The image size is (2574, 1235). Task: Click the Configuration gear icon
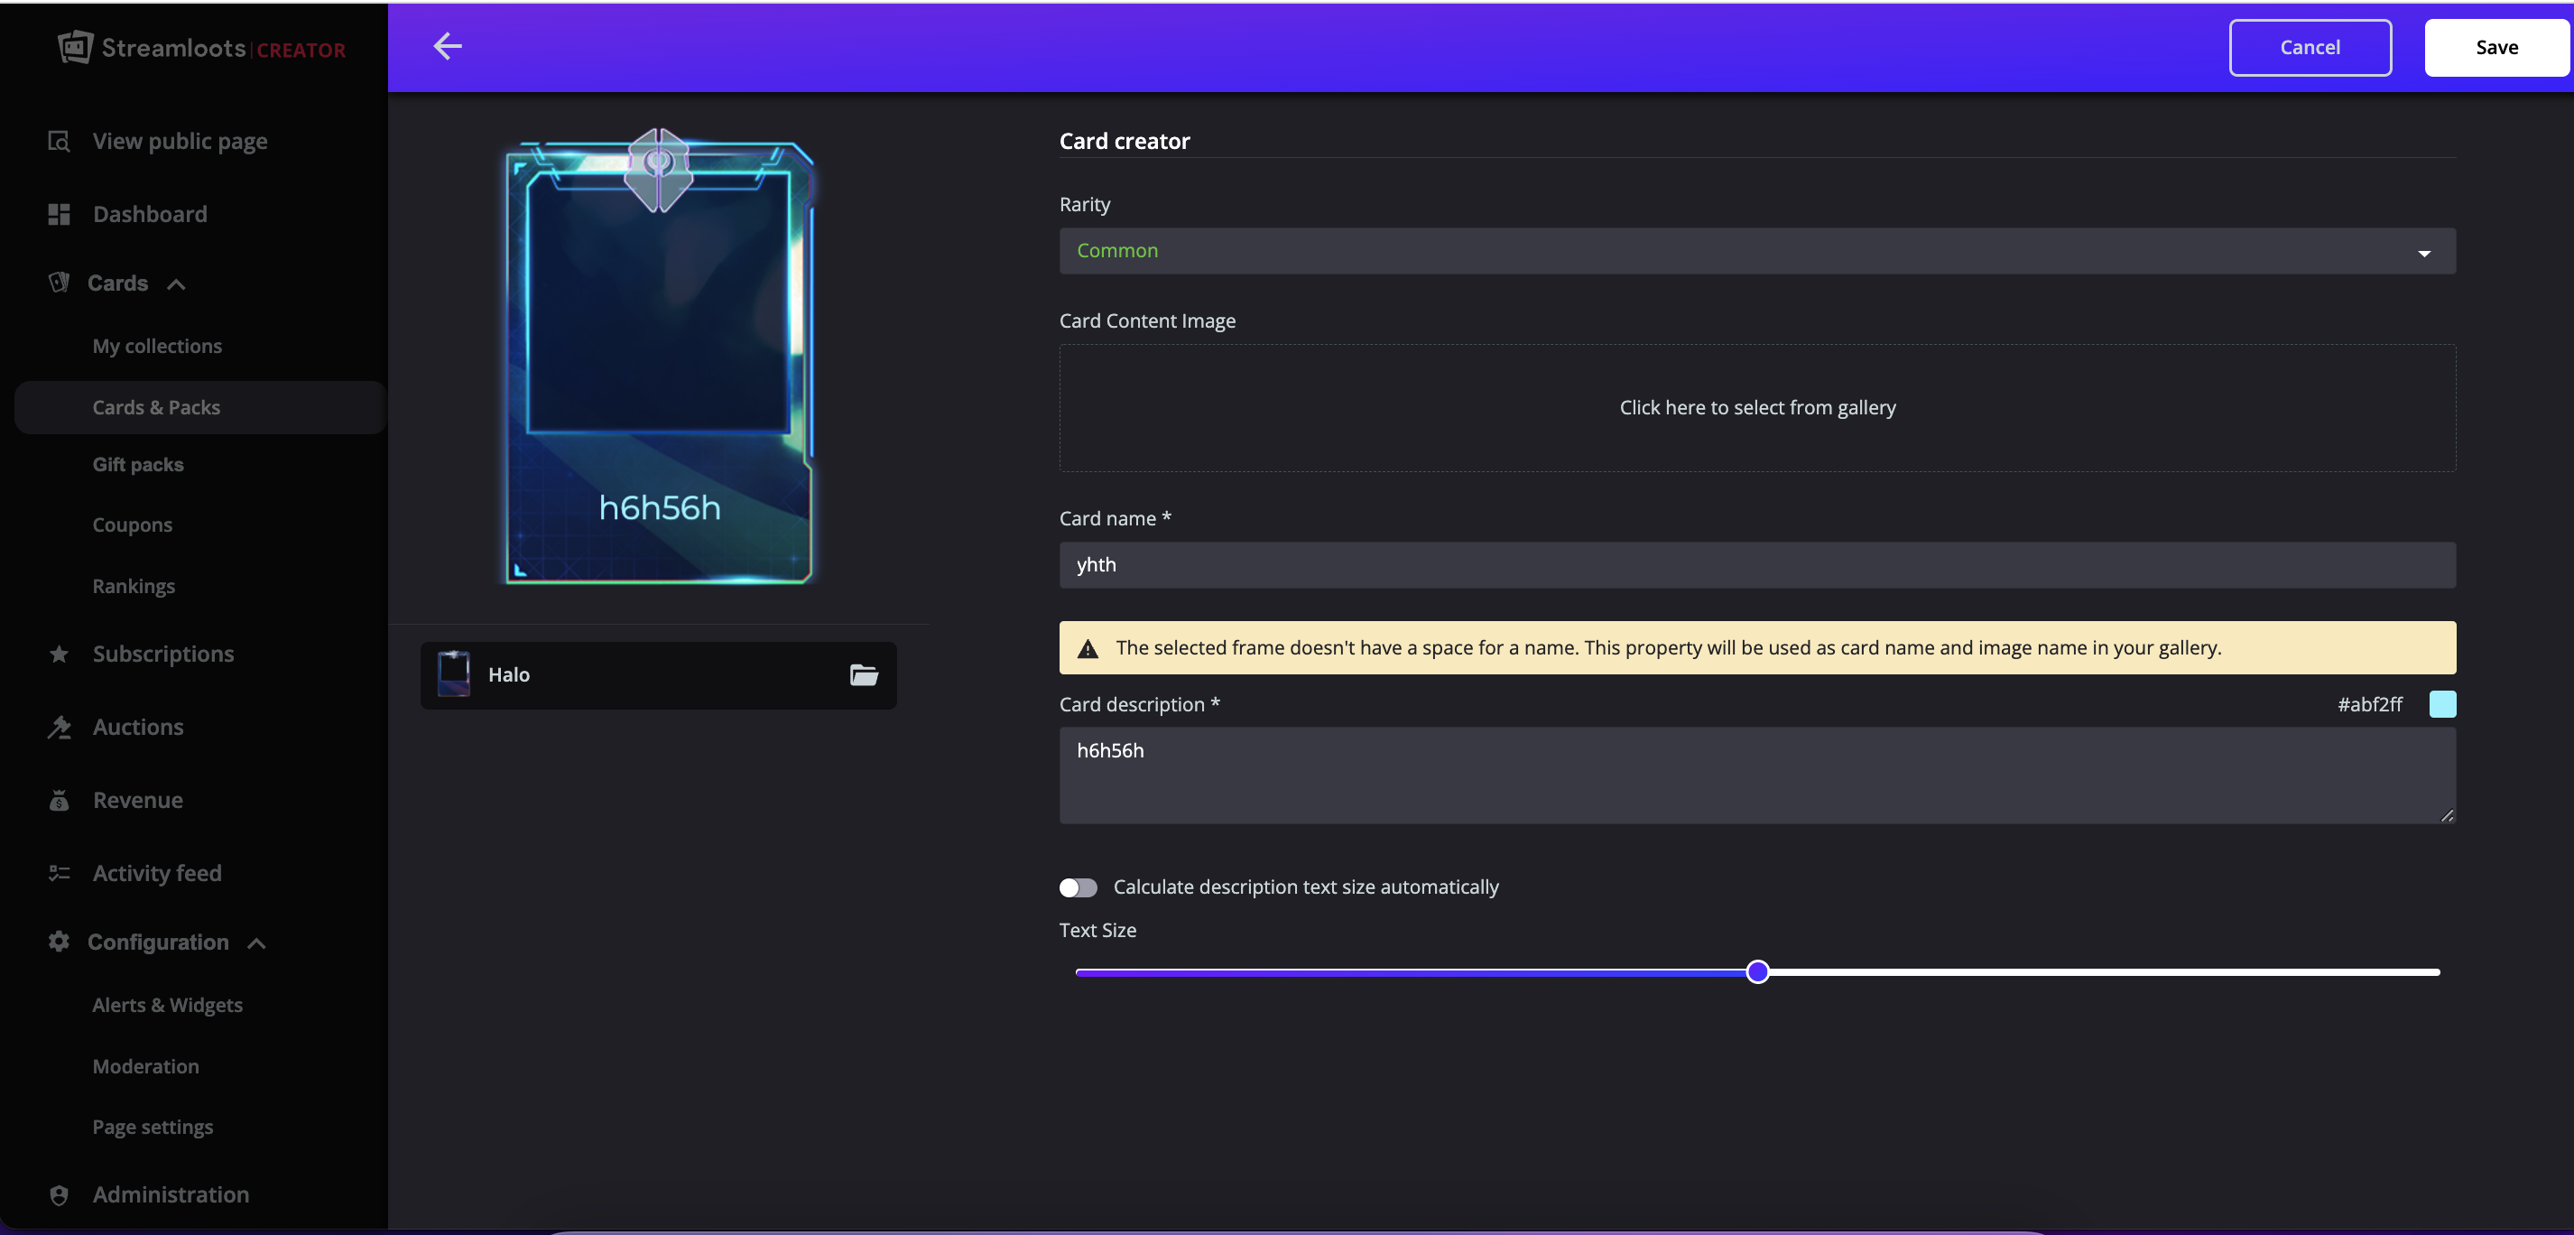pyautogui.click(x=59, y=942)
